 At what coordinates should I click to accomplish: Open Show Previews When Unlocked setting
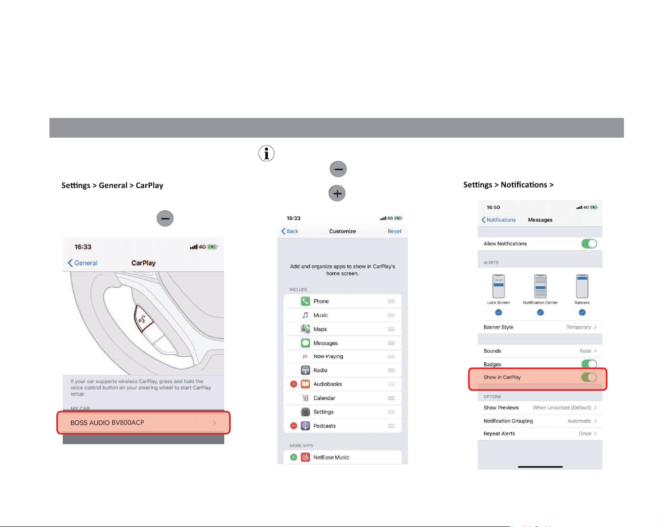point(540,408)
